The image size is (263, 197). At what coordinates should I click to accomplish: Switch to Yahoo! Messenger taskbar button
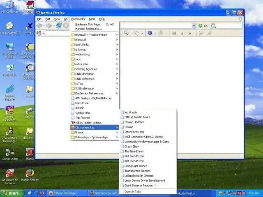67,193
